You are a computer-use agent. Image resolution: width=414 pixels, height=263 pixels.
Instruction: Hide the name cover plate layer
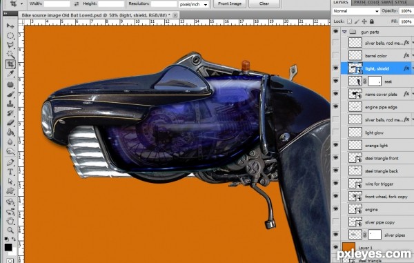[x=335, y=94]
